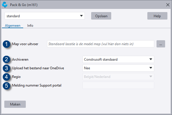
Task: Switch to the Info tab
Action: 30,25
